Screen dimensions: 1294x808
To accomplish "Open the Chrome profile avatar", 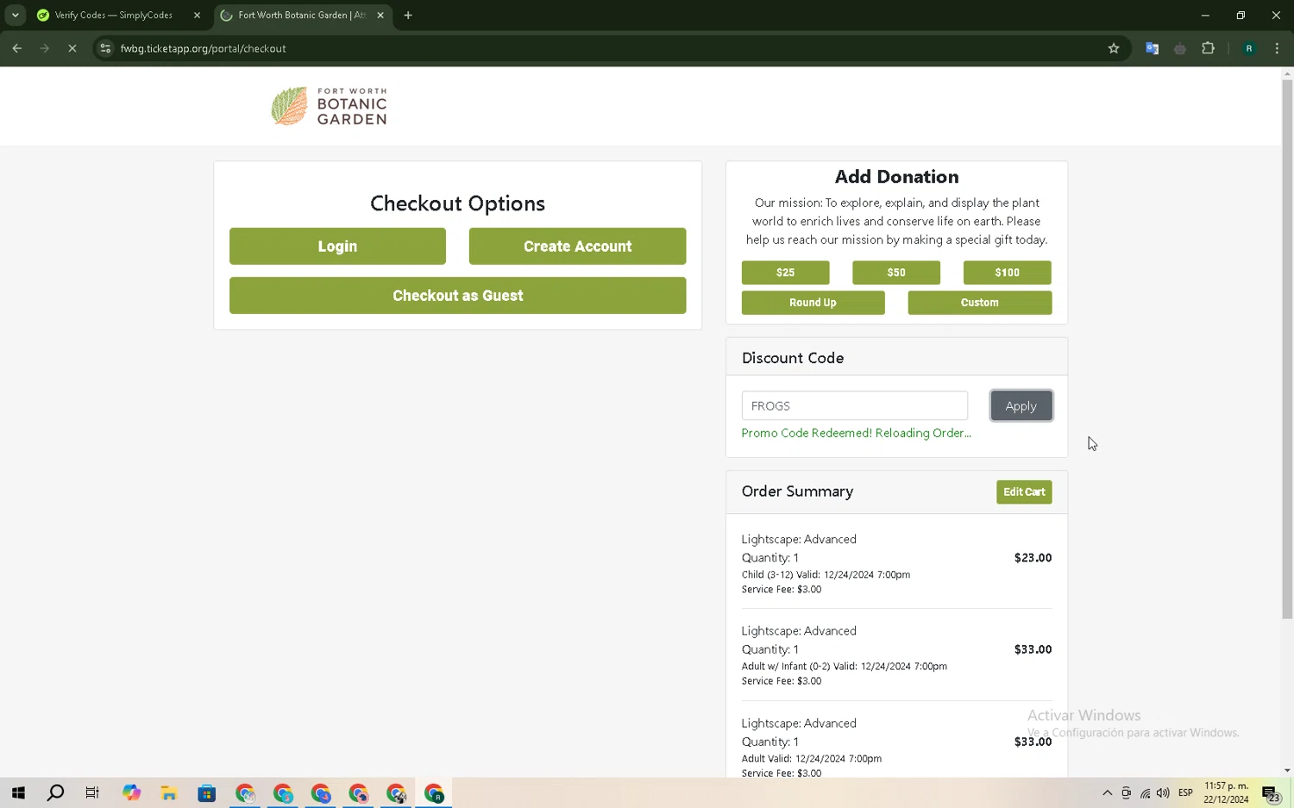I will (x=1248, y=48).
